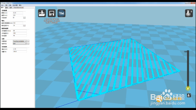Viewport: 196px width, 110px height.
Task: Open the 文件 (File) menu
Action: (x=2, y=5)
